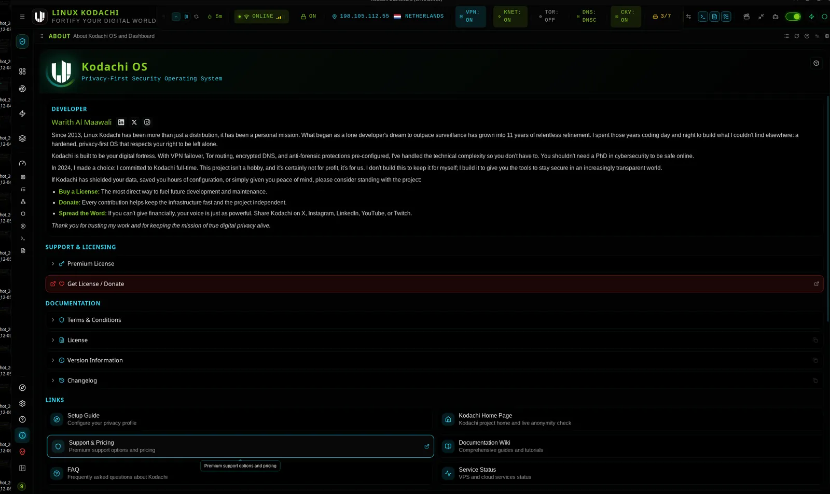Toggle the lock ON indicator
The image size is (830, 494).
tap(308, 17)
